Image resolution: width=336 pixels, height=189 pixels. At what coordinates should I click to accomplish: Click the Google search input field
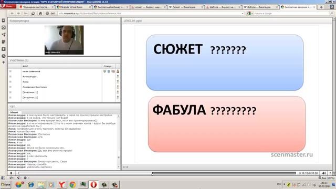point(290,13)
